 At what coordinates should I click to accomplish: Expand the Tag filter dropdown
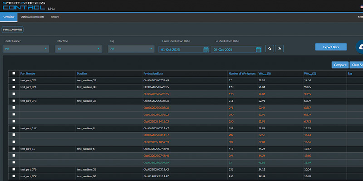[x=131, y=49]
